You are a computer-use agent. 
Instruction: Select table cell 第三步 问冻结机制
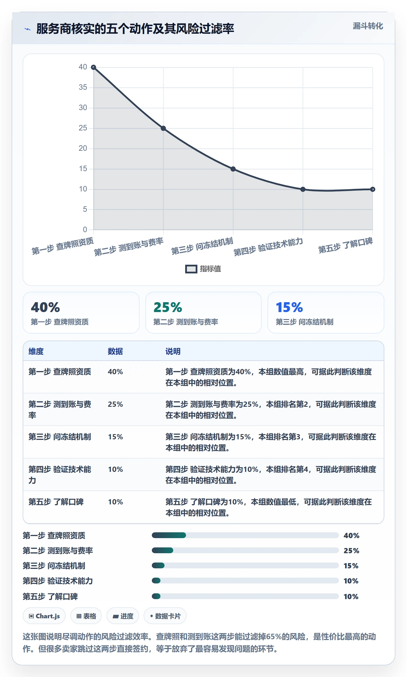click(60, 437)
